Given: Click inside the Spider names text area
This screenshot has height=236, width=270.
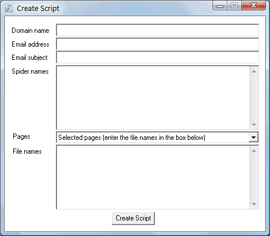Looking at the screenshot, I should [153, 98].
